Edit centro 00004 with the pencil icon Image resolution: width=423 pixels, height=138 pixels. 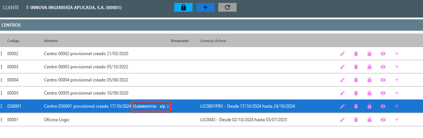pyautogui.click(x=342, y=80)
